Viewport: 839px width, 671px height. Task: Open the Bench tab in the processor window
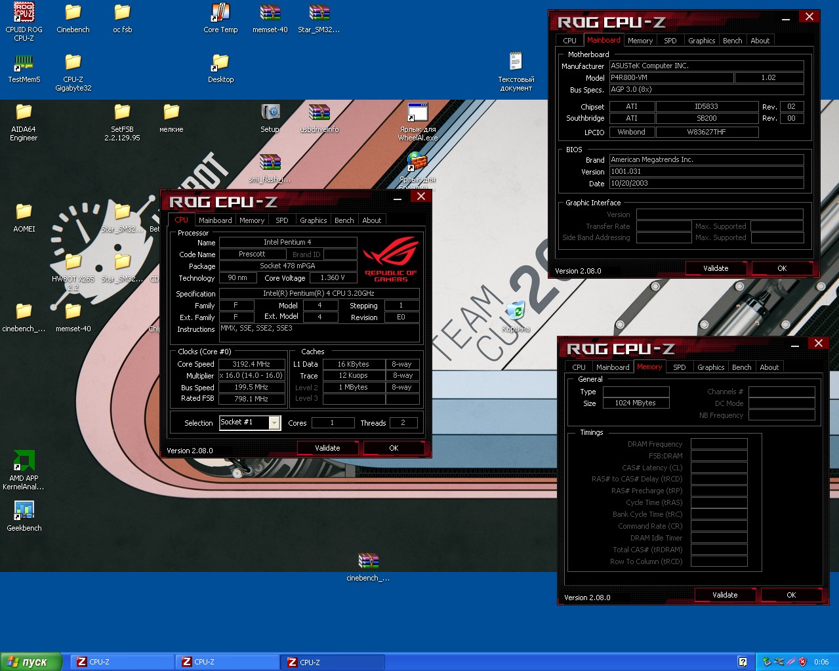(344, 220)
